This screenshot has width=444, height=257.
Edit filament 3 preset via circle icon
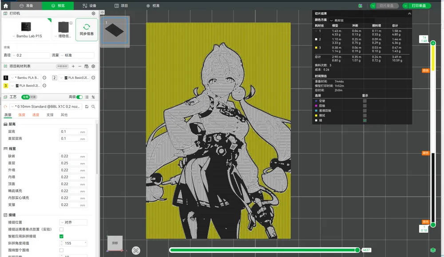[x=44, y=86]
